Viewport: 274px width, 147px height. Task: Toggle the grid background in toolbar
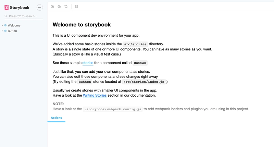tap(76, 7)
